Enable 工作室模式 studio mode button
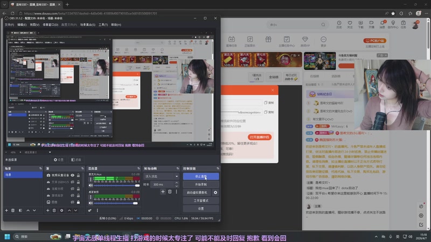The image size is (431, 242). click(x=201, y=201)
